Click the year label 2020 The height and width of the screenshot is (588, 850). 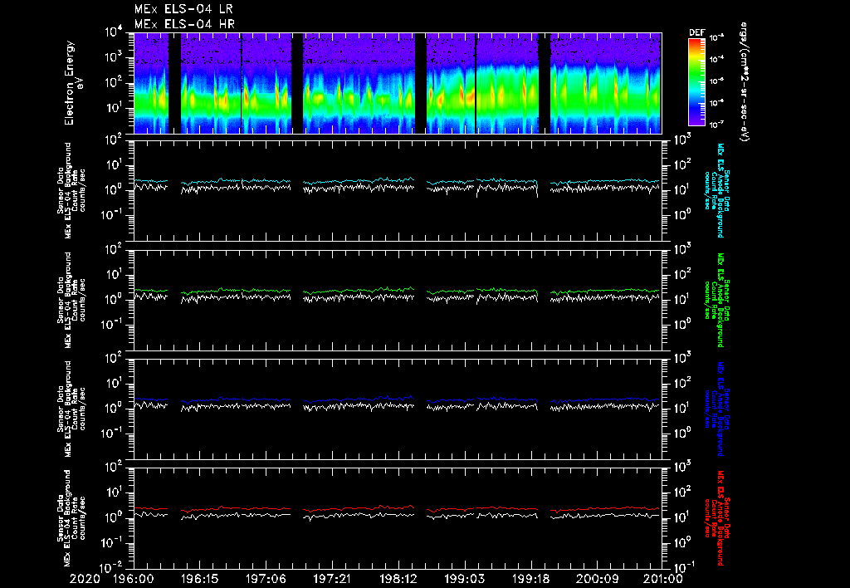(85, 580)
